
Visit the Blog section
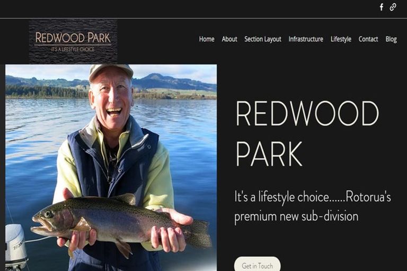(x=391, y=39)
